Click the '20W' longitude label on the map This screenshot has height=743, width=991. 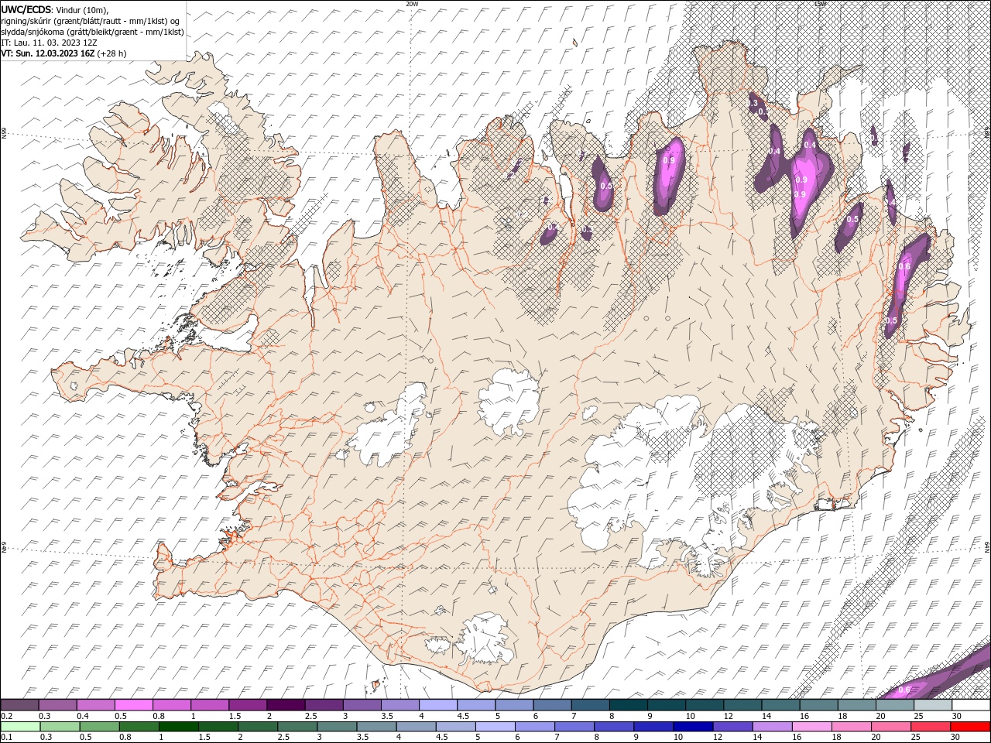pyautogui.click(x=412, y=4)
